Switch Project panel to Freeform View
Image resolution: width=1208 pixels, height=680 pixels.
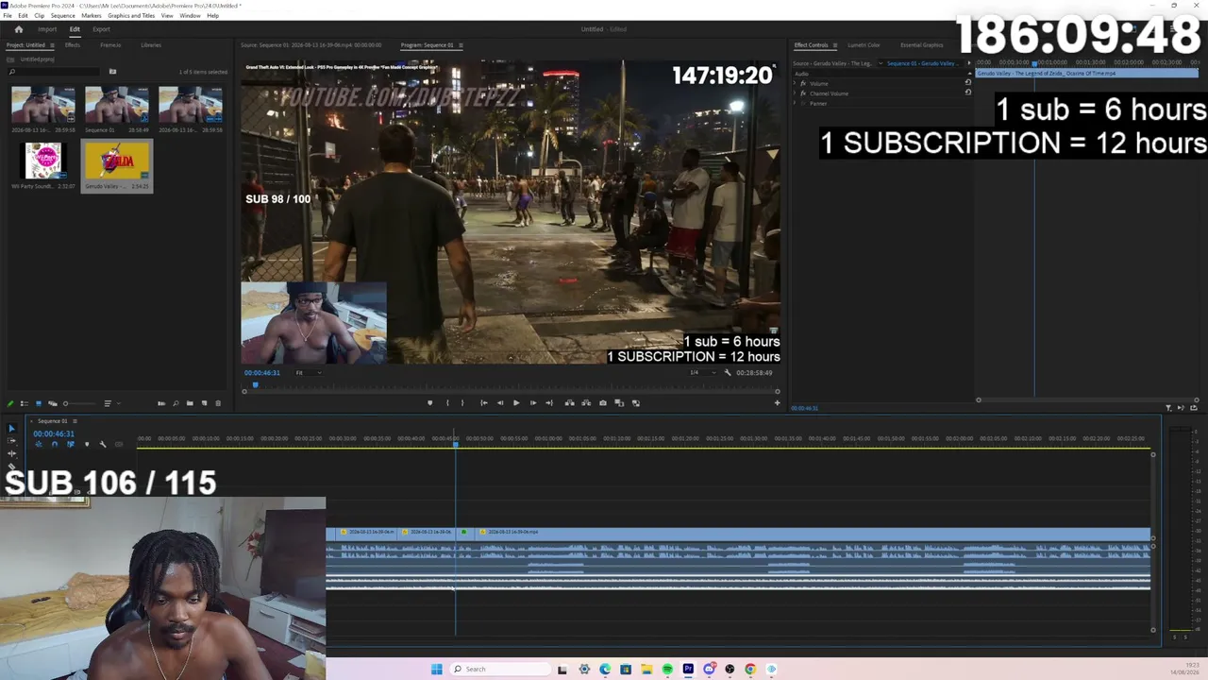(x=52, y=404)
